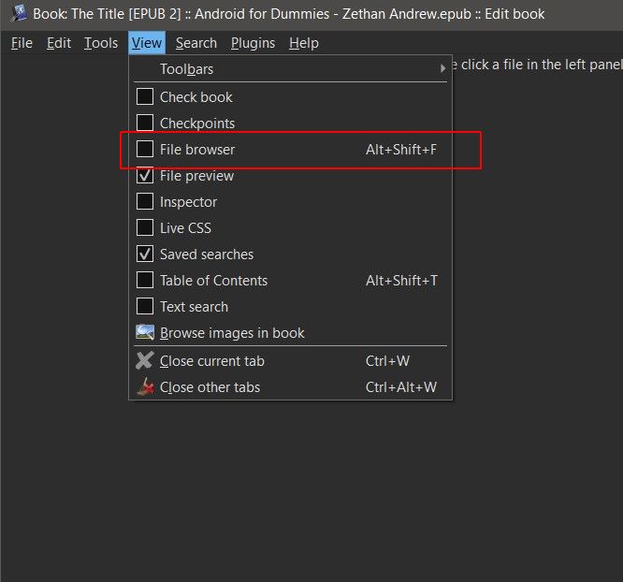Enable the File browser checkbox
623x582 pixels.
tap(145, 150)
